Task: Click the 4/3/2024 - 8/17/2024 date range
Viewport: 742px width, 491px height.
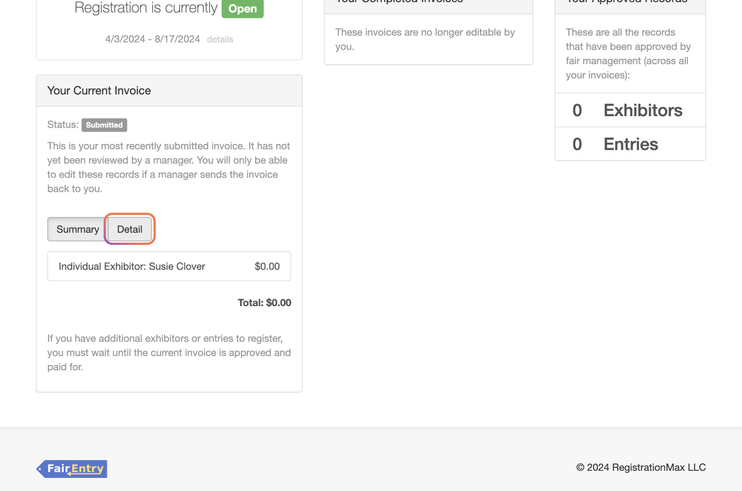Action: tap(153, 39)
